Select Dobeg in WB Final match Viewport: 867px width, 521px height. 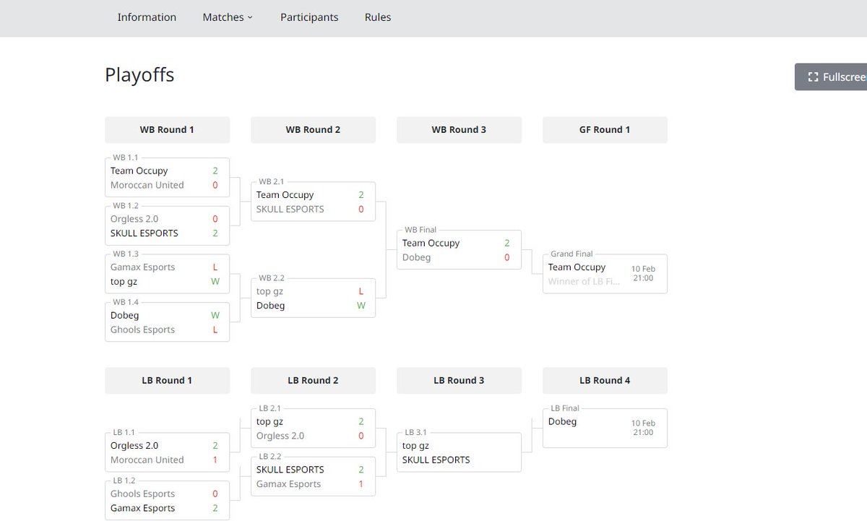(x=417, y=258)
